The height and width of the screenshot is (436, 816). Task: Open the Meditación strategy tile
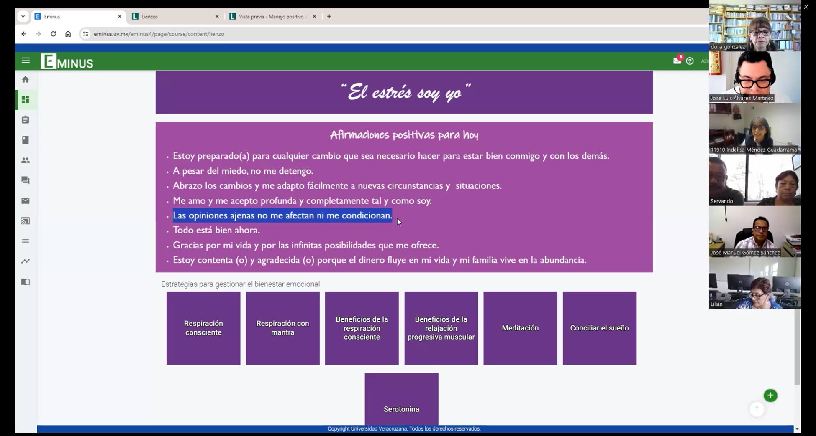[520, 328]
